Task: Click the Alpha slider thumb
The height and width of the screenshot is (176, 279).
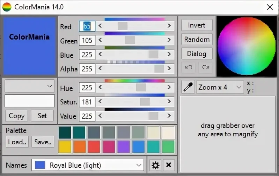Action: pyautogui.click(x=159, y=69)
